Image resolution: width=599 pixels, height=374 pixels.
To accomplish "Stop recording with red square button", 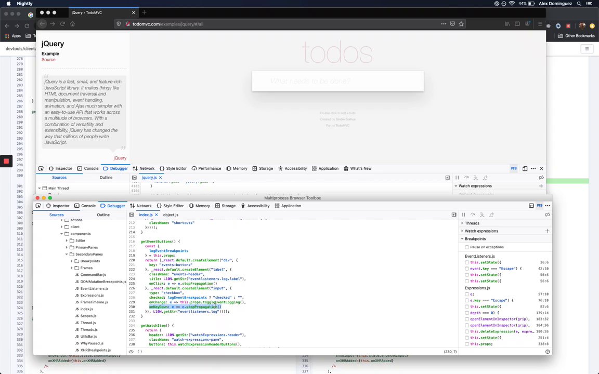I will (x=6, y=162).
